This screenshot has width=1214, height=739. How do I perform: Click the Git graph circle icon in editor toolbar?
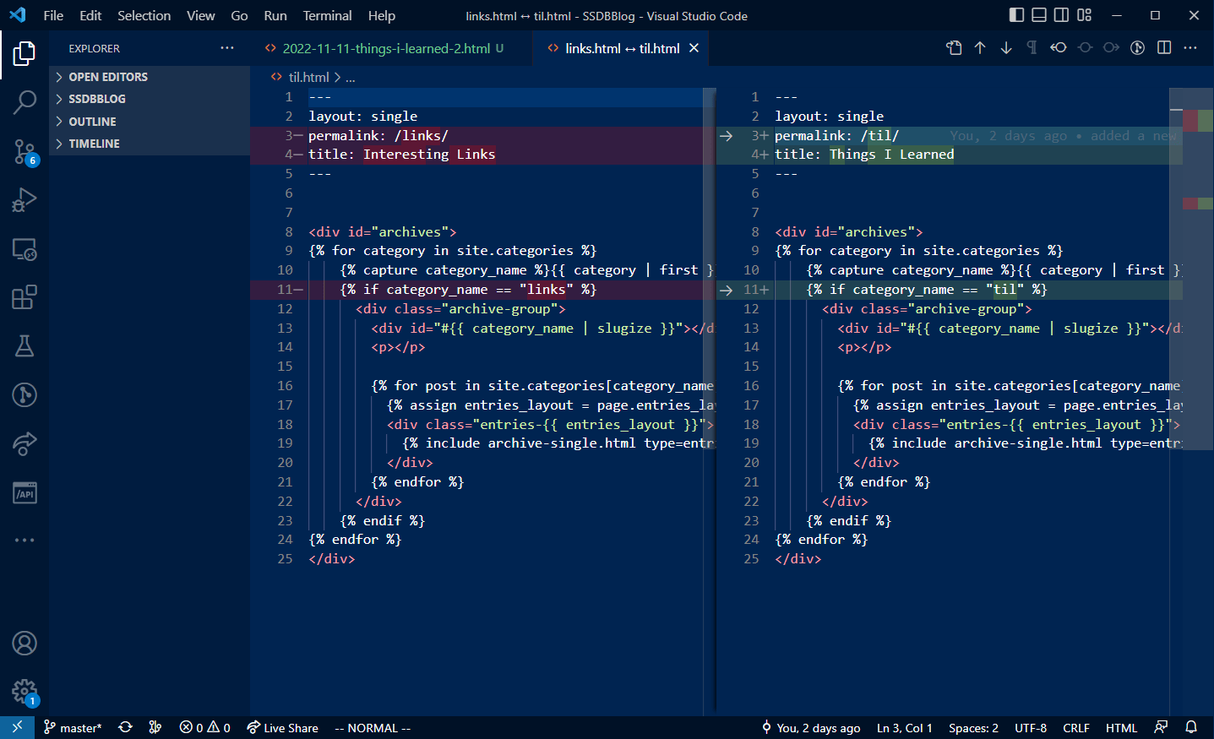tap(1138, 48)
